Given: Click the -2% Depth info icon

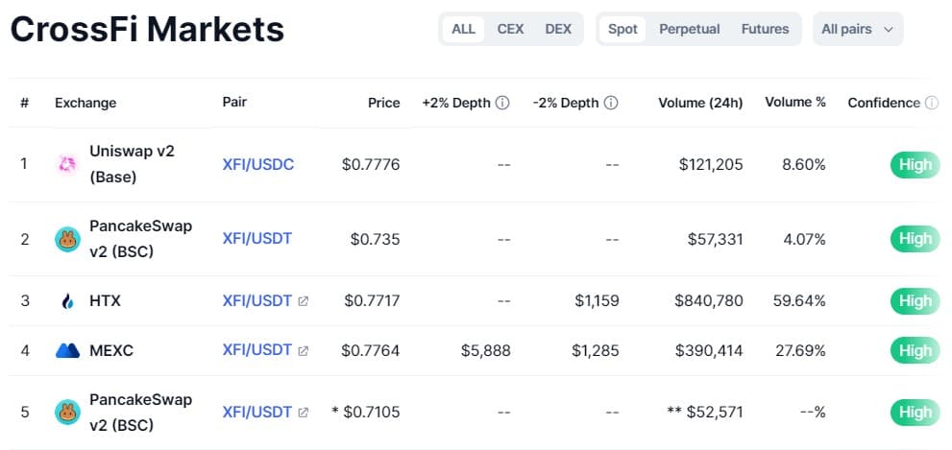Looking at the screenshot, I should (611, 103).
